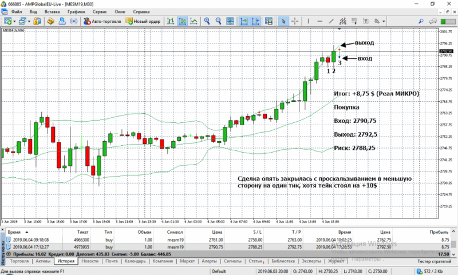Open the Календарь tab
Screen dimensions: 458x275
coord(135,261)
